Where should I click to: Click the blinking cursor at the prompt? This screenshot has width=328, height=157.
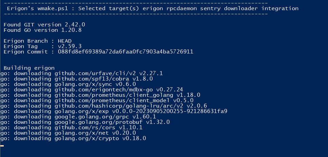pos(2,145)
